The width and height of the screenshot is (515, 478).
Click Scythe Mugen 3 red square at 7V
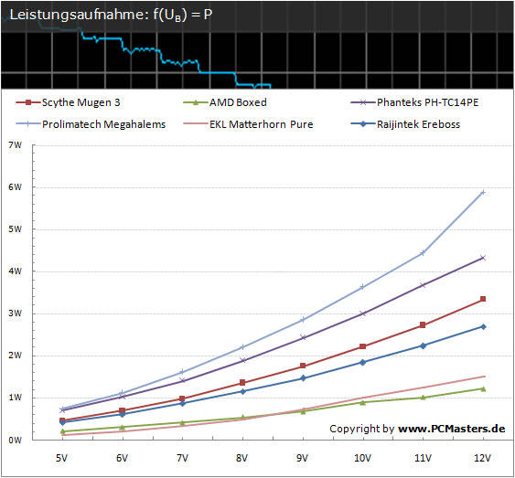182,398
